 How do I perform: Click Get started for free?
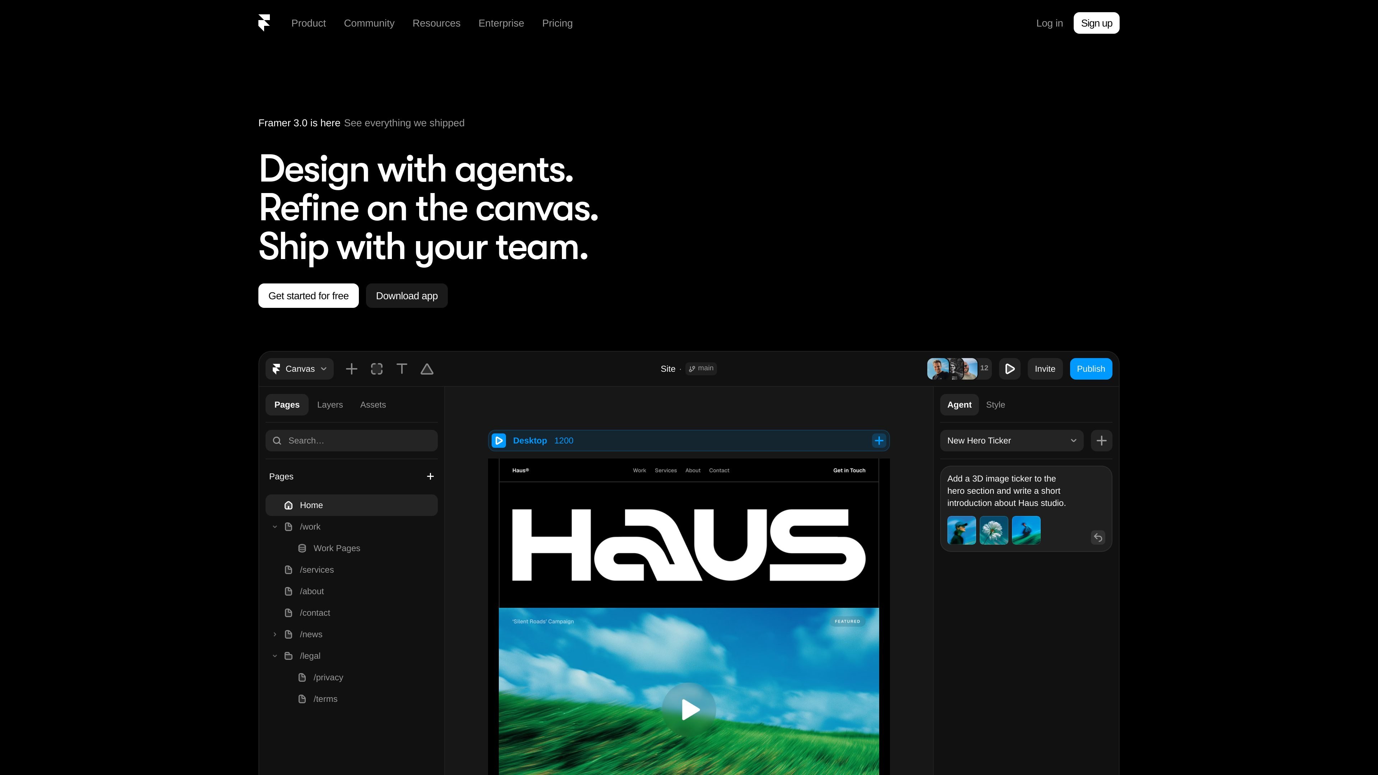point(309,296)
